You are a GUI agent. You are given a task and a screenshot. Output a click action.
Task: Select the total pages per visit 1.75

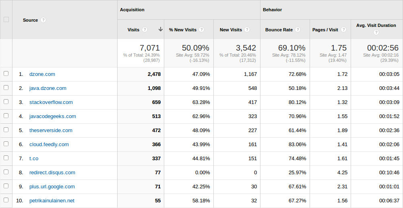[x=339, y=48]
